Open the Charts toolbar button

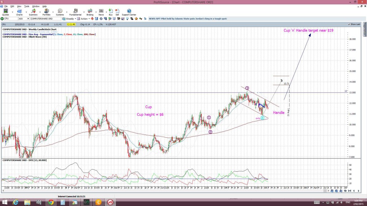point(19,12)
